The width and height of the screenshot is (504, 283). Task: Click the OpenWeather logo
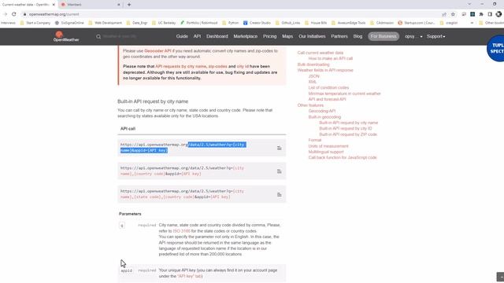pyautogui.click(x=66, y=37)
